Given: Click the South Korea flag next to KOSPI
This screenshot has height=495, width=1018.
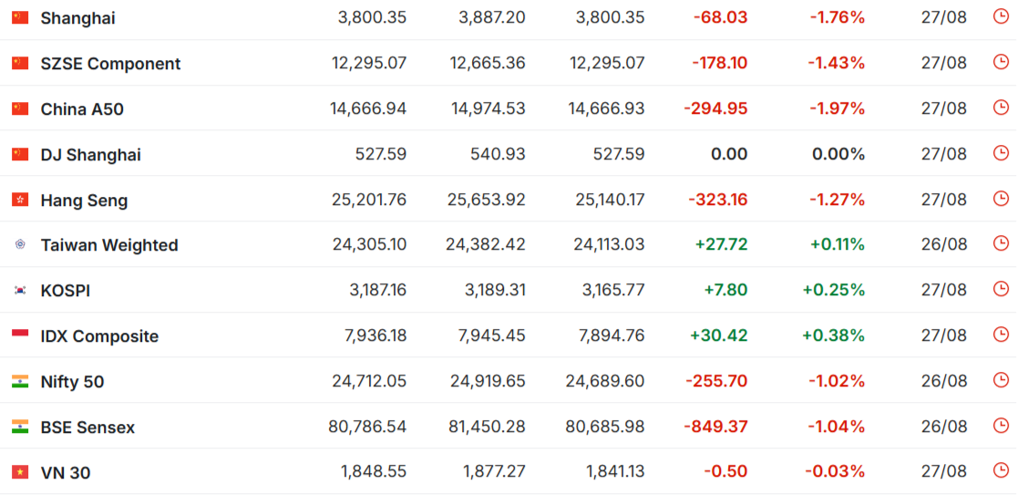Looking at the screenshot, I should tap(20, 291).
